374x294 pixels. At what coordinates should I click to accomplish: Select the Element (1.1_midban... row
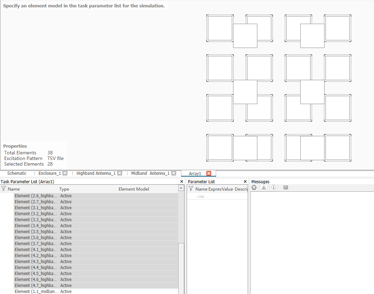coord(35,292)
